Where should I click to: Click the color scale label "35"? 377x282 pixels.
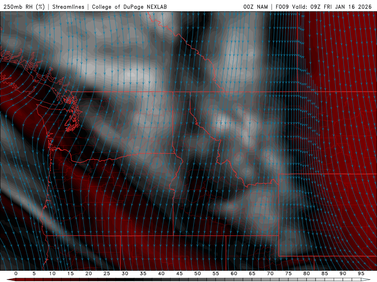click(143, 274)
